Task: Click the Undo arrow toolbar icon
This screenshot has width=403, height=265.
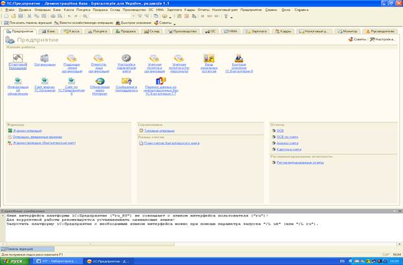Action: (x=69, y=16)
